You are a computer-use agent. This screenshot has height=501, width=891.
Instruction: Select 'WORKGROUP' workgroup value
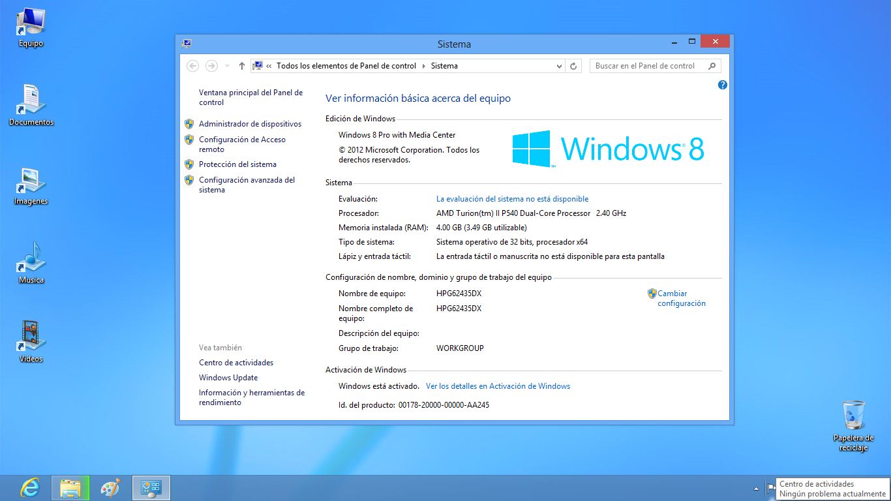coord(460,348)
